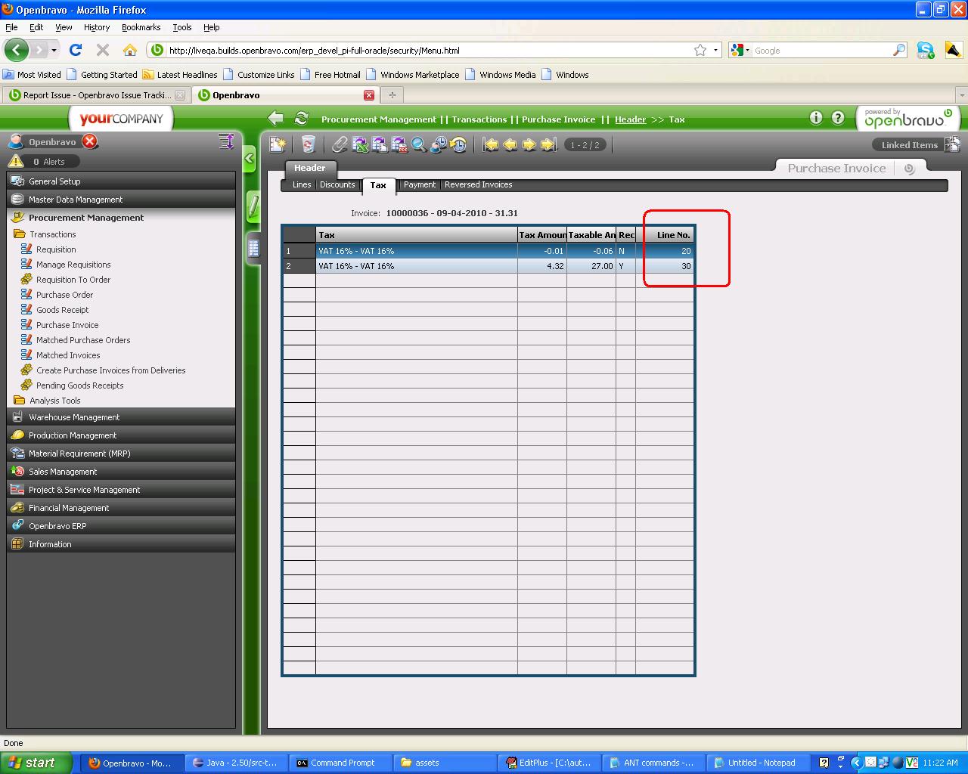Expand the Sales Management menu section
This screenshot has width=968, height=774.
[63, 472]
